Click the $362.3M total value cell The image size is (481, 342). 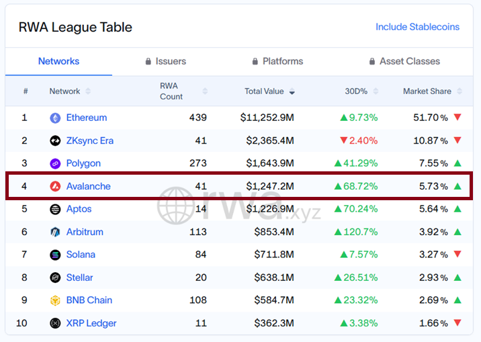click(x=274, y=323)
